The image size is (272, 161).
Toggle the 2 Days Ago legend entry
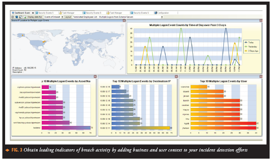pos(252,51)
